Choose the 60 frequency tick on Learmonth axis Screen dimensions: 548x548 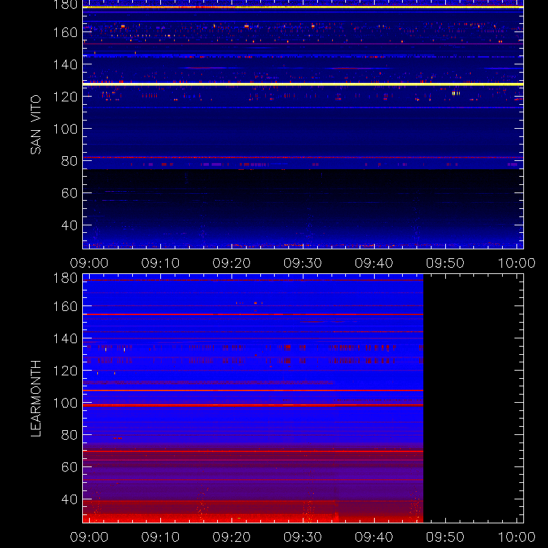tap(69, 467)
